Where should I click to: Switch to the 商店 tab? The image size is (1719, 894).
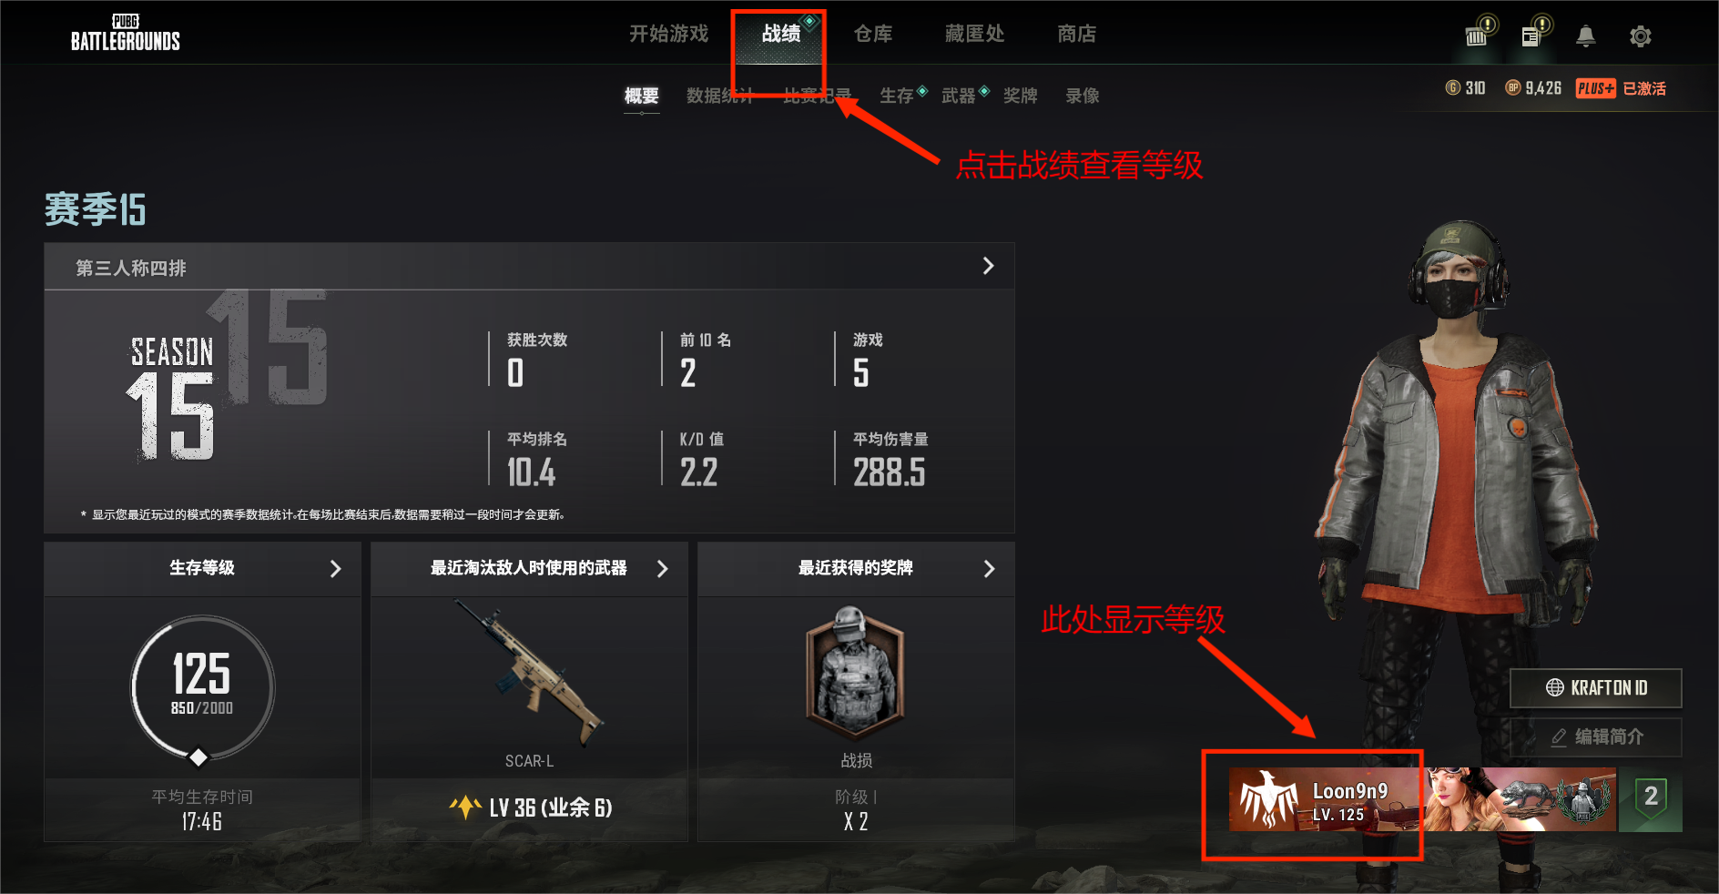click(1076, 34)
